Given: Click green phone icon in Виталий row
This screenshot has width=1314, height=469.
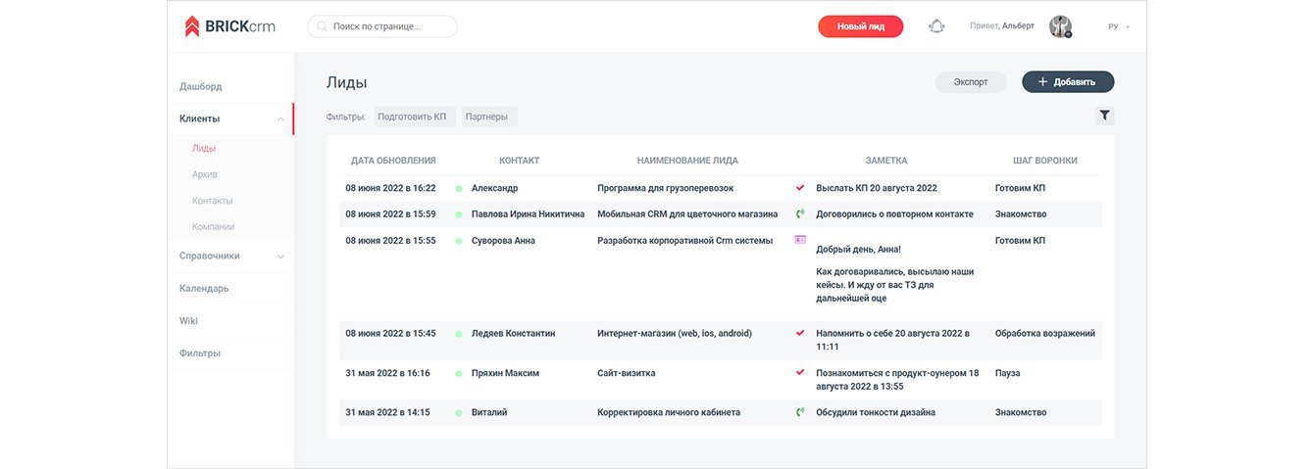Looking at the screenshot, I should coord(800,412).
